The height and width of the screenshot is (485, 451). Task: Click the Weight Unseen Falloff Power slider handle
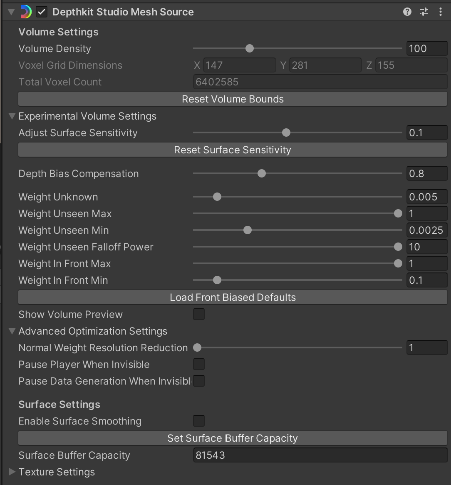(398, 247)
